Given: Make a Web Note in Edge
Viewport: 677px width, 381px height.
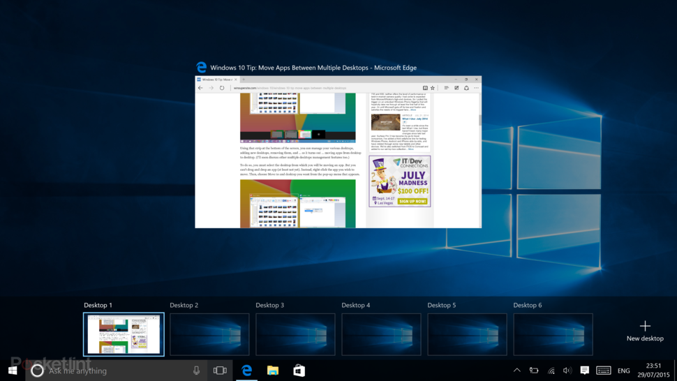Looking at the screenshot, I should pyautogui.click(x=456, y=88).
